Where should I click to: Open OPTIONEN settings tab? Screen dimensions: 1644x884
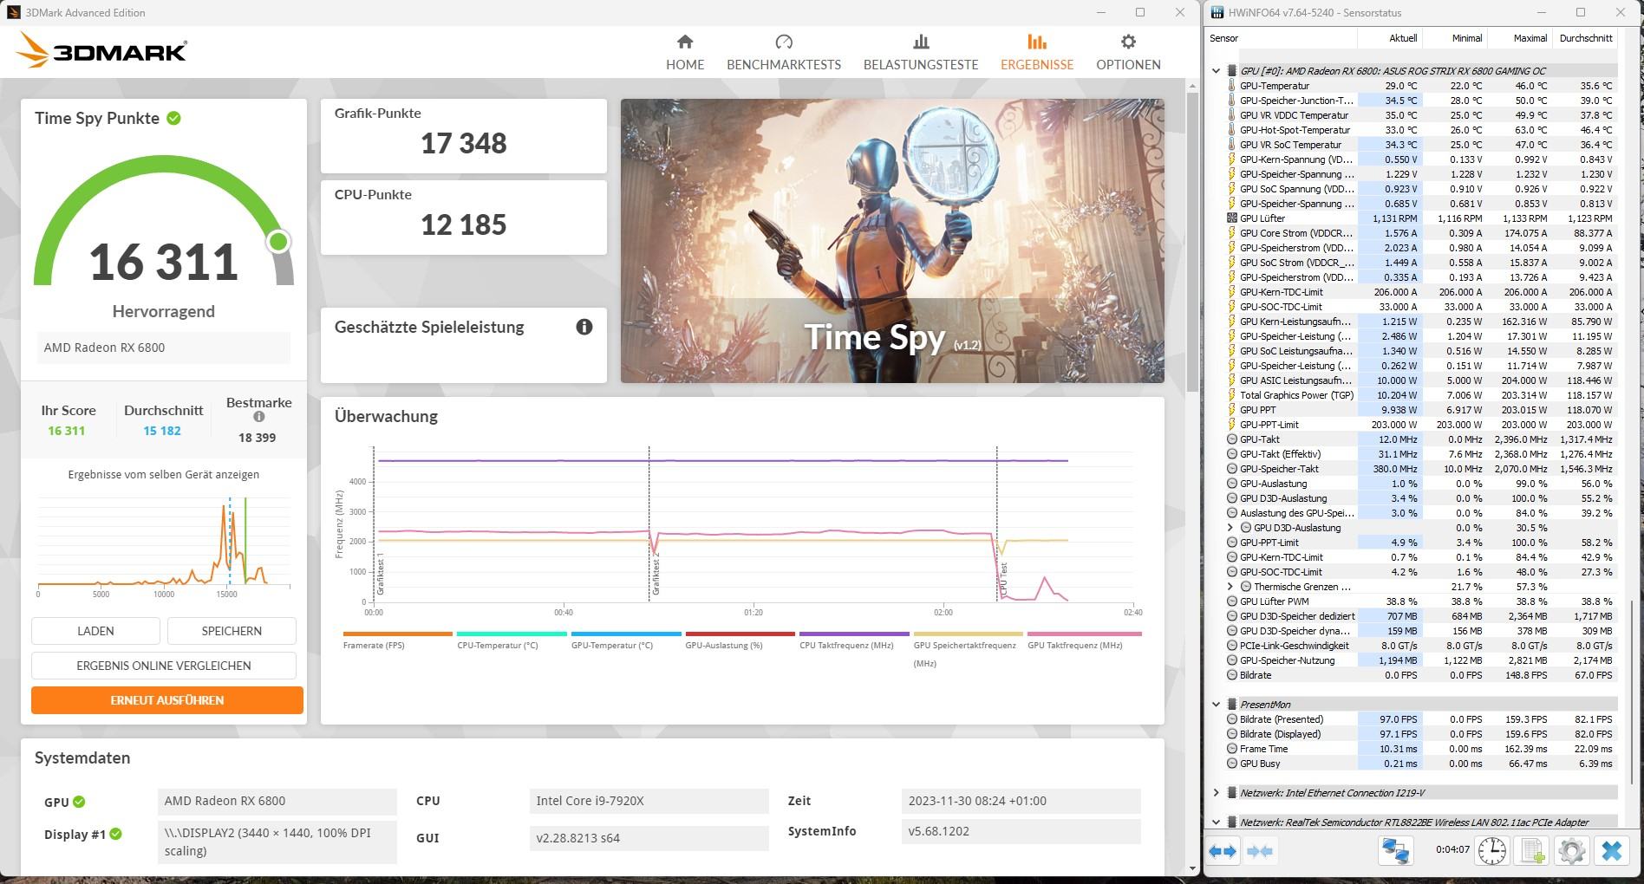[x=1128, y=52]
